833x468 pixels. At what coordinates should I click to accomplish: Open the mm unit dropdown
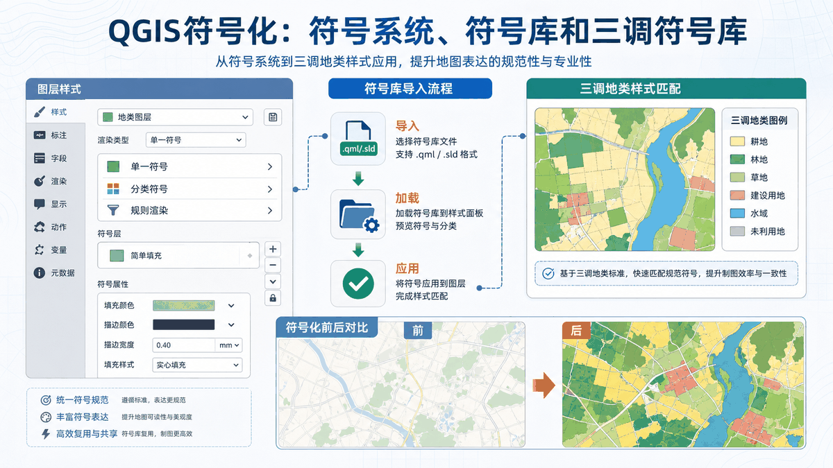[x=229, y=345]
